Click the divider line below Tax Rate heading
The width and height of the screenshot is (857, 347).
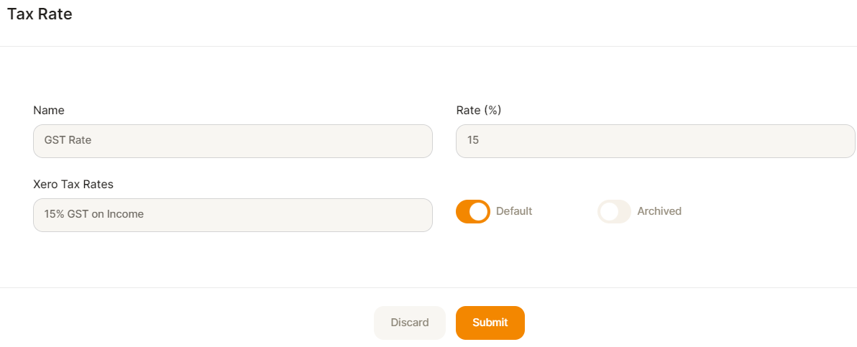click(428, 47)
